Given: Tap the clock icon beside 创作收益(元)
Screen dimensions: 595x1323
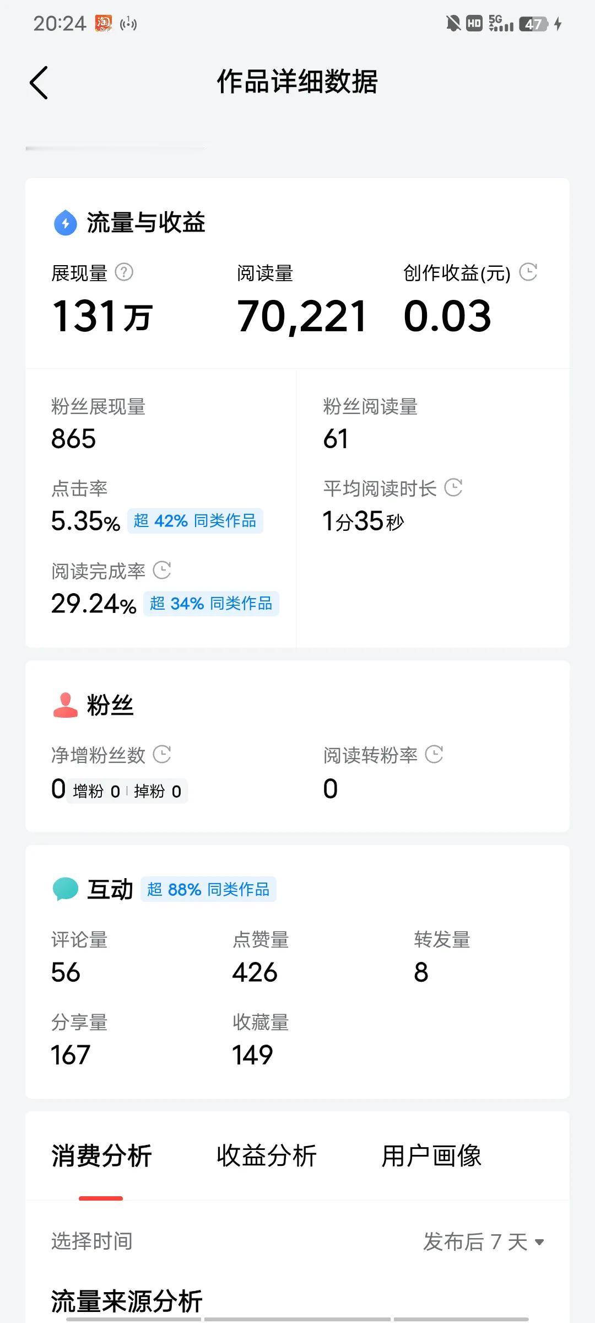Looking at the screenshot, I should tap(528, 272).
